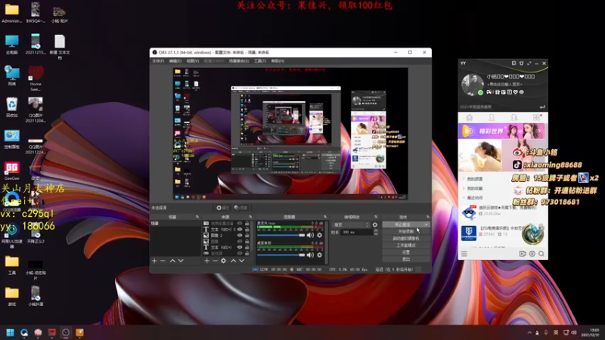This screenshot has width=605, height=340.
Task: Move the selected source down
Action: [x=241, y=261]
